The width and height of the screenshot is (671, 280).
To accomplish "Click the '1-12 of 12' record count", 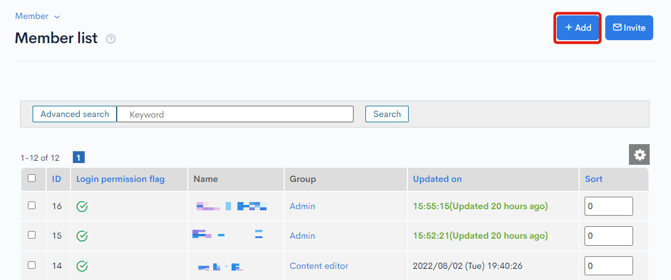I will [40, 158].
